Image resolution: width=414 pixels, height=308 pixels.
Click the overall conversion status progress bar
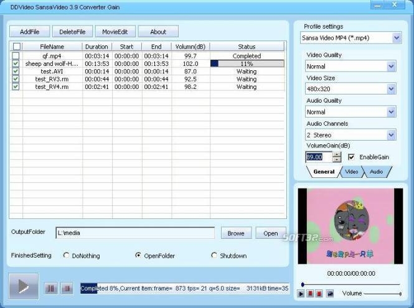[185, 288]
